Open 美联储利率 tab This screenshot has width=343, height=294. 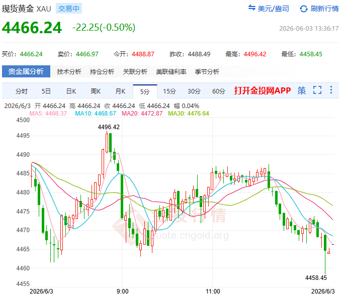click(171, 71)
